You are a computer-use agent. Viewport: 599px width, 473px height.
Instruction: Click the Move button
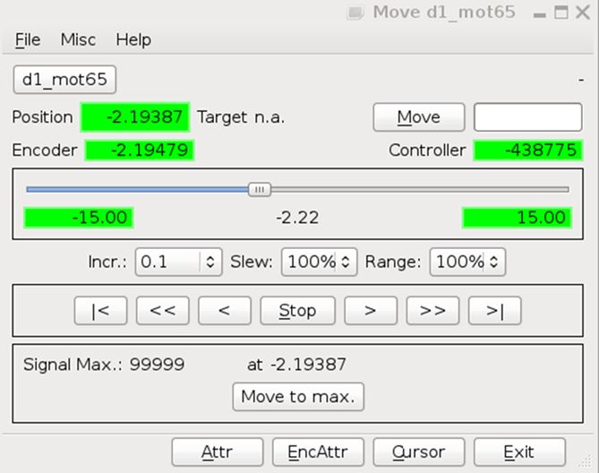click(419, 117)
